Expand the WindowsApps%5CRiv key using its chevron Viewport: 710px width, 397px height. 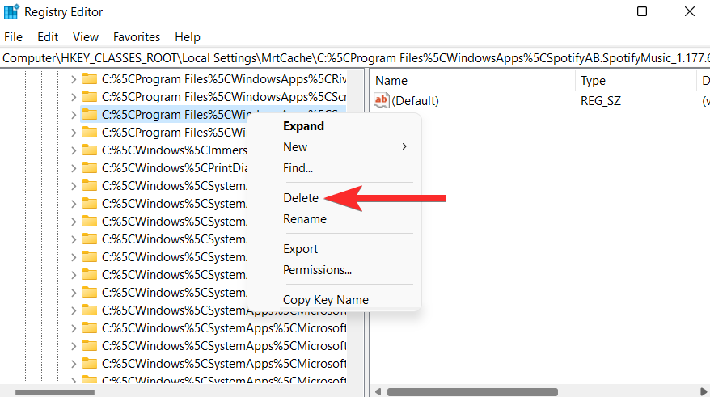pos(73,79)
